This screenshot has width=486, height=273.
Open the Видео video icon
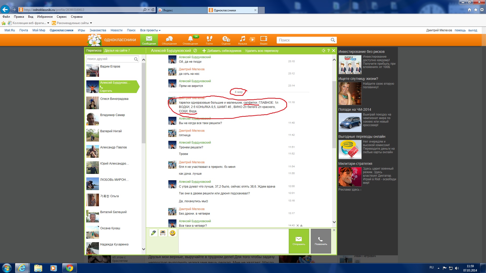264,40
